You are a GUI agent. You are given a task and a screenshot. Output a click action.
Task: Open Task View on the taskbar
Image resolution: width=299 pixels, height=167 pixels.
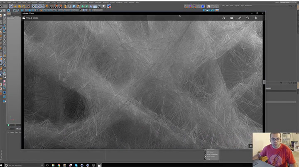tap(47, 165)
